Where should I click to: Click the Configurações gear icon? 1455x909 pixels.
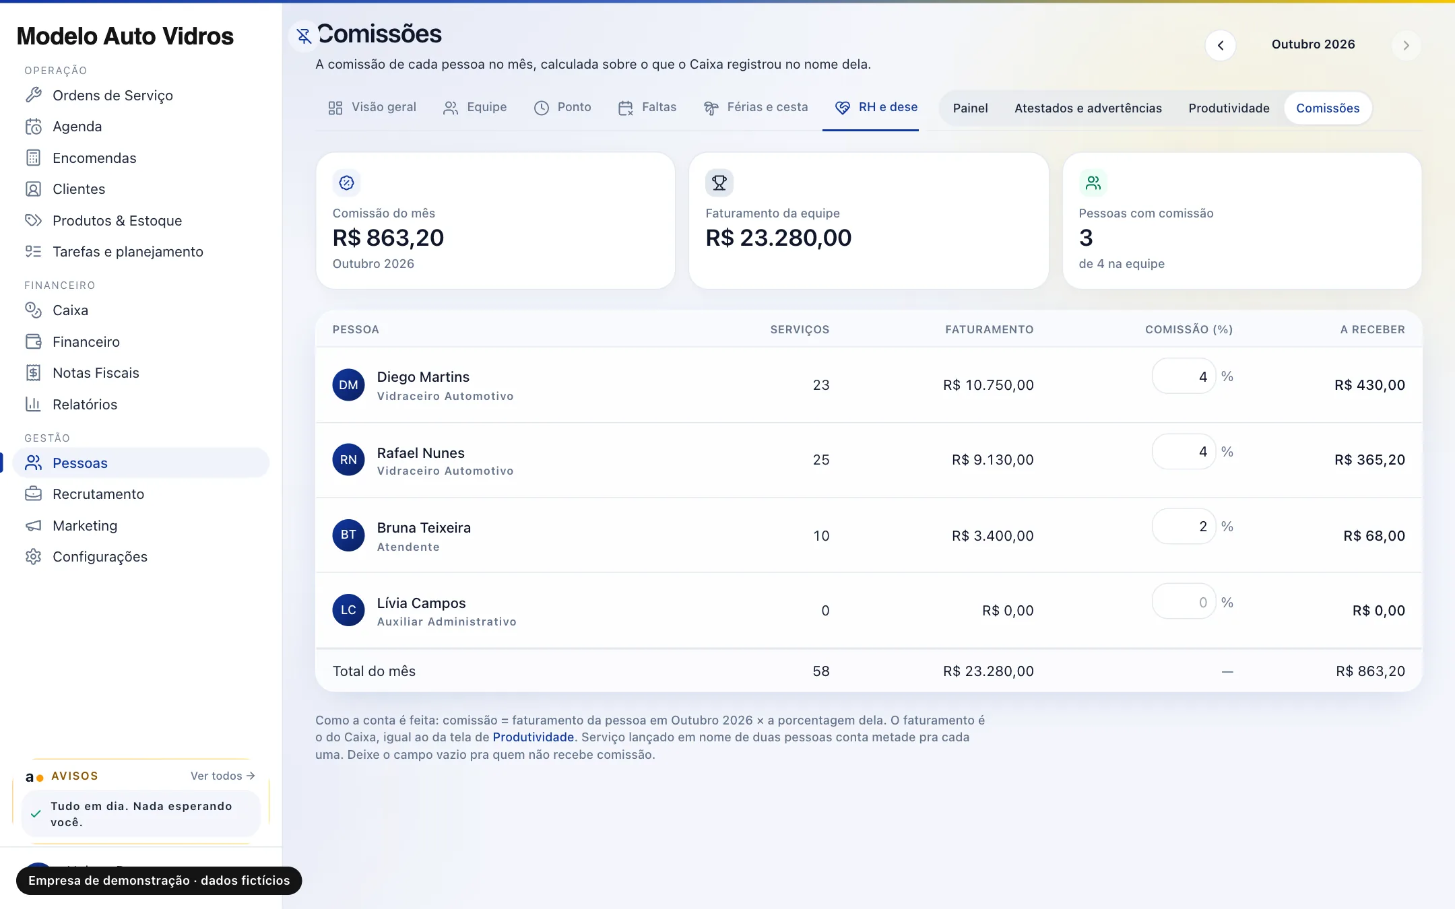pos(34,556)
